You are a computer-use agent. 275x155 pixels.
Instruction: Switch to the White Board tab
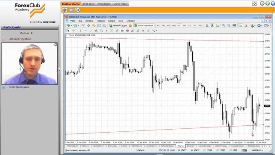pos(104,4)
